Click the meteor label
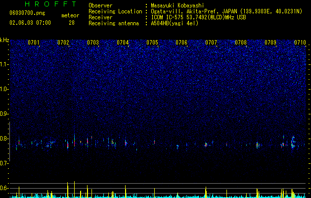The image size is (311, 198). pos(70,15)
